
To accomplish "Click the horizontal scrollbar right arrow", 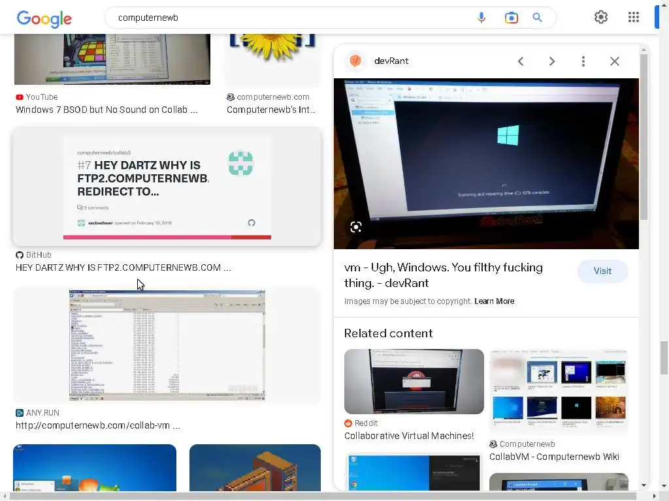I will (x=655, y=496).
